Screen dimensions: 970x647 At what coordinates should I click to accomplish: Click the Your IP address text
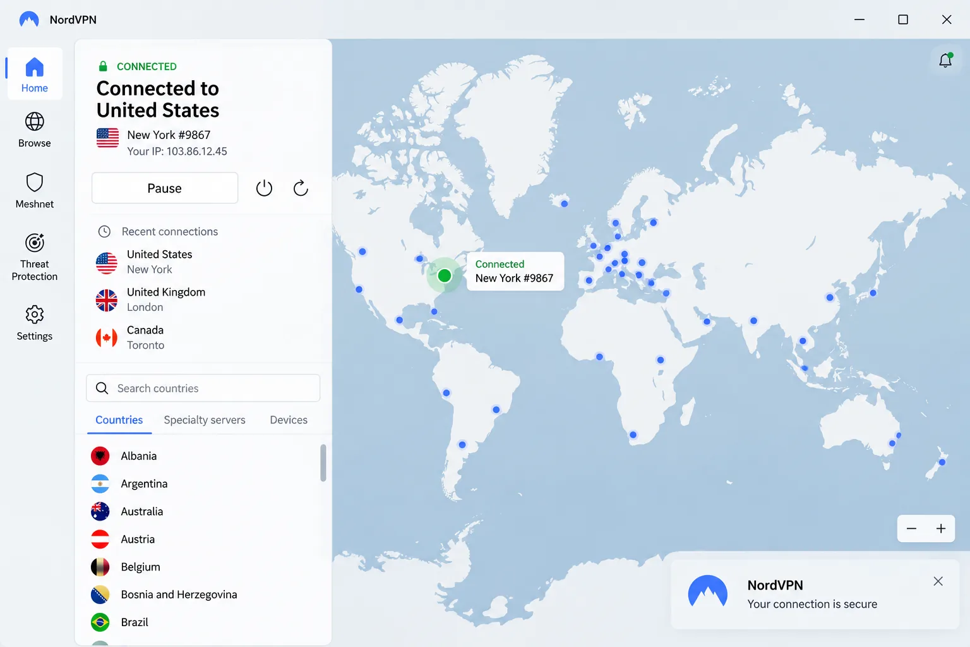pos(177,152)
